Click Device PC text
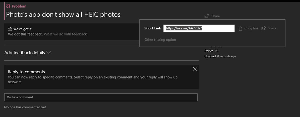Screen dimensions: 300x117 point(211,51)
